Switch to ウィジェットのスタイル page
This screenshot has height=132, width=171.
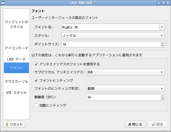[16, 24]
